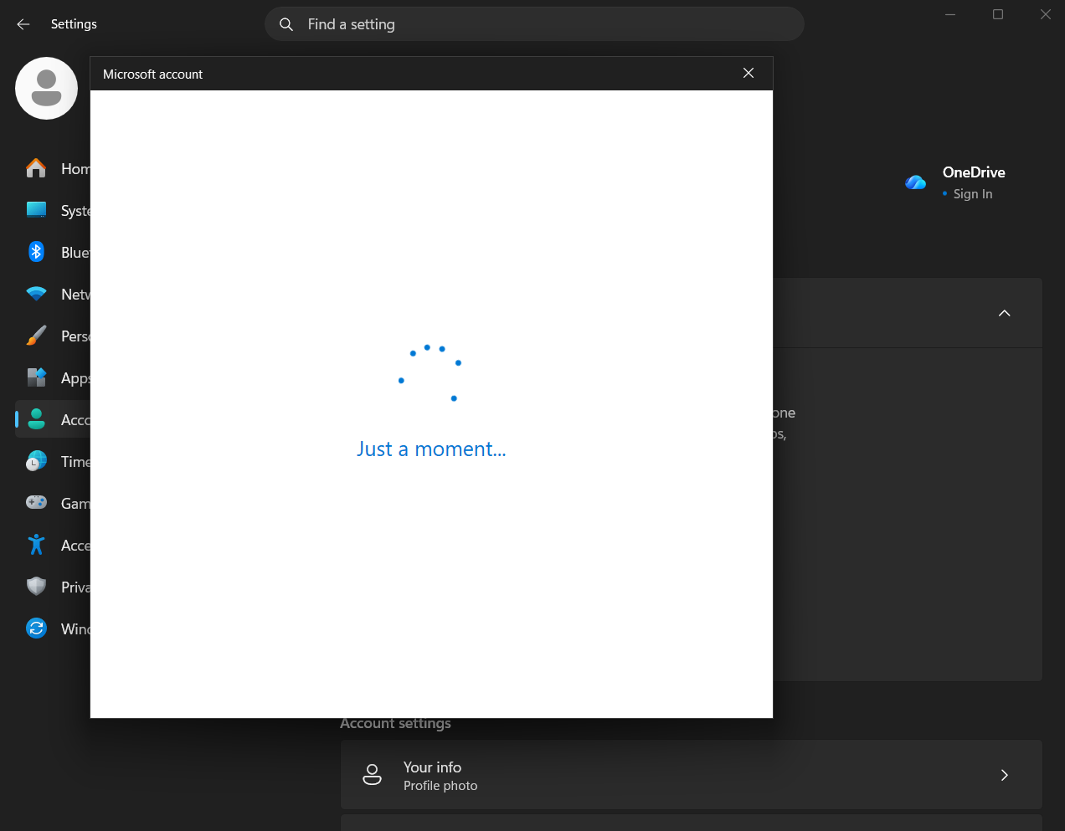
Task: Open Personalization via paintbrush icon
Action: tap(36, 336)
